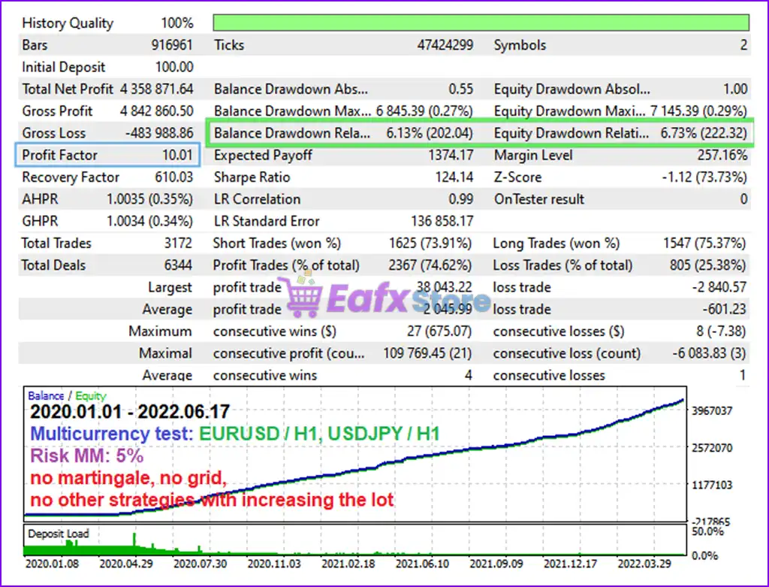Click Equity Drawdown Absolute value 1.00
The height and width of the screenshot is (587, 769).
[735, 89]
